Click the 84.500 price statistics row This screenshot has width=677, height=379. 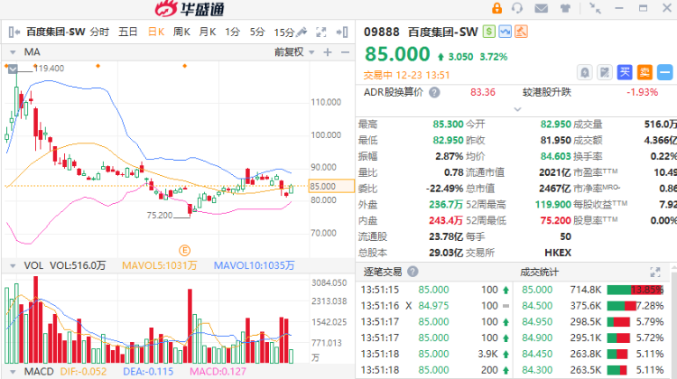point(593,306)
